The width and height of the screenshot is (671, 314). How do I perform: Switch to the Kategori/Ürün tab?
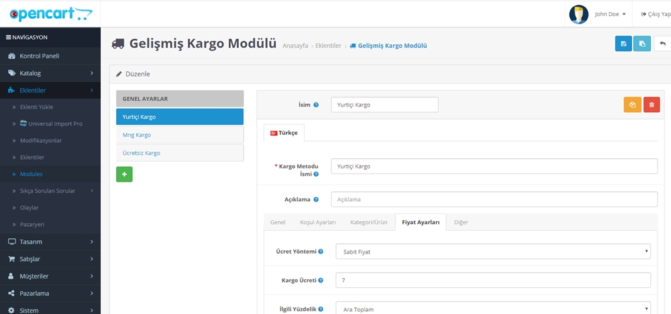point(369,222)
